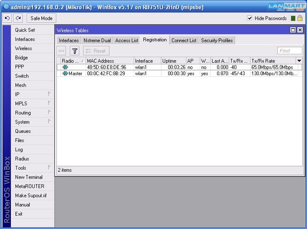Open the Connect List tab
This screenshot has width=307, height=229.
click(x=184, y=40)
